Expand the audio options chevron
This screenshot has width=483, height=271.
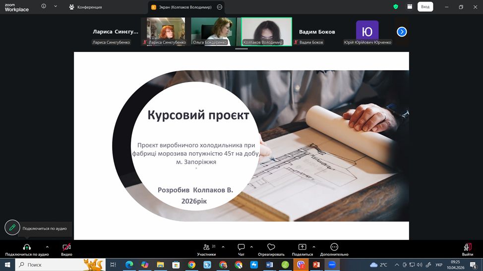(47, 246)
